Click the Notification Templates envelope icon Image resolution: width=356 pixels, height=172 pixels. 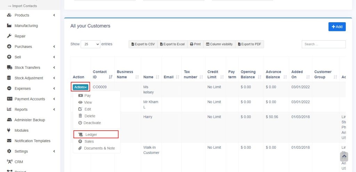9,141
